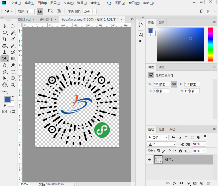
Task: Select the History Brush tool
Action: 13,52
